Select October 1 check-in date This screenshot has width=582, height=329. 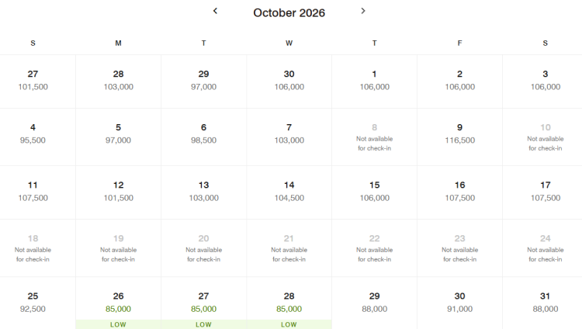click(374, 80)
